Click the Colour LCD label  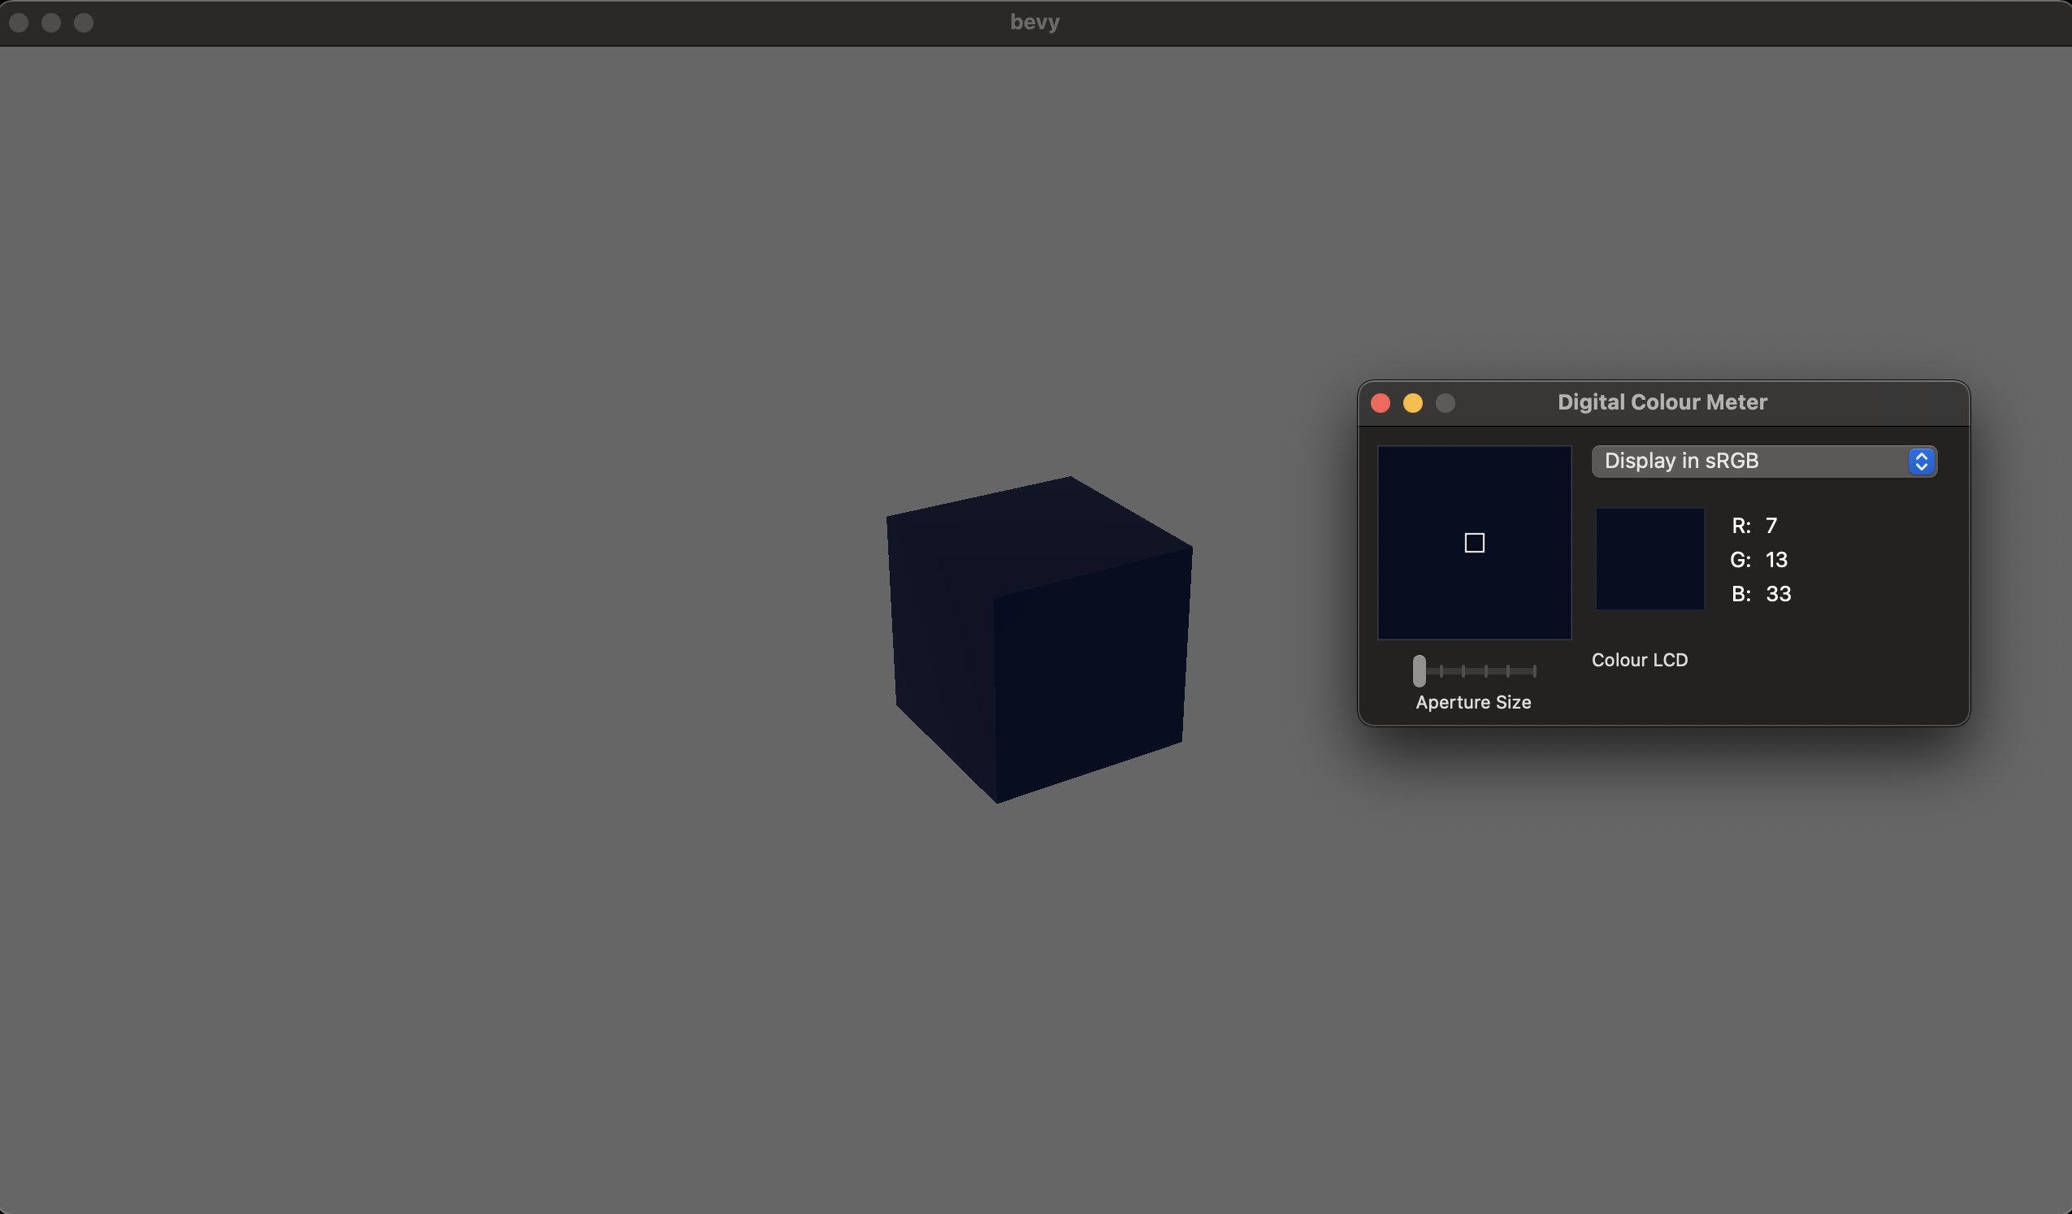(1639, 660)
